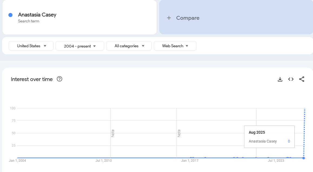Click the tooltip value '0'
The width and height of the screenshot is (313, 172).
(x=289, y=141)
